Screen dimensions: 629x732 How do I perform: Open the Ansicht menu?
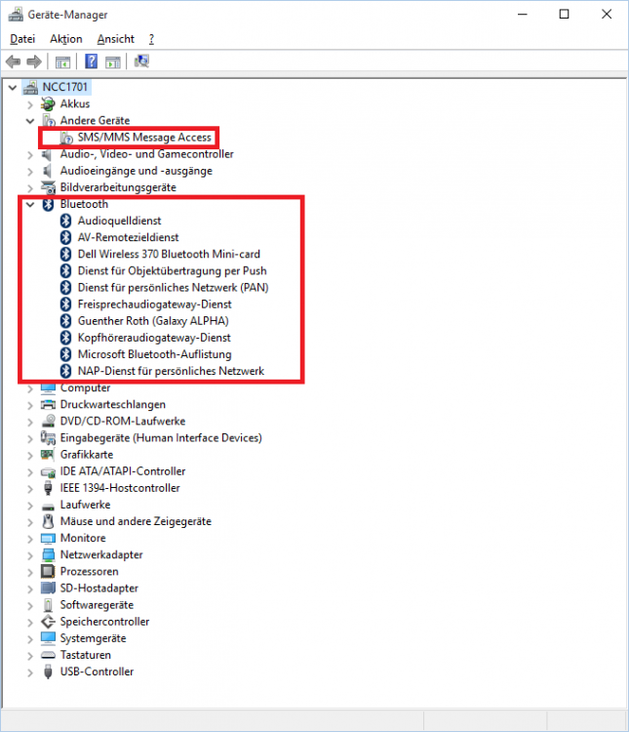coord(116,39)
